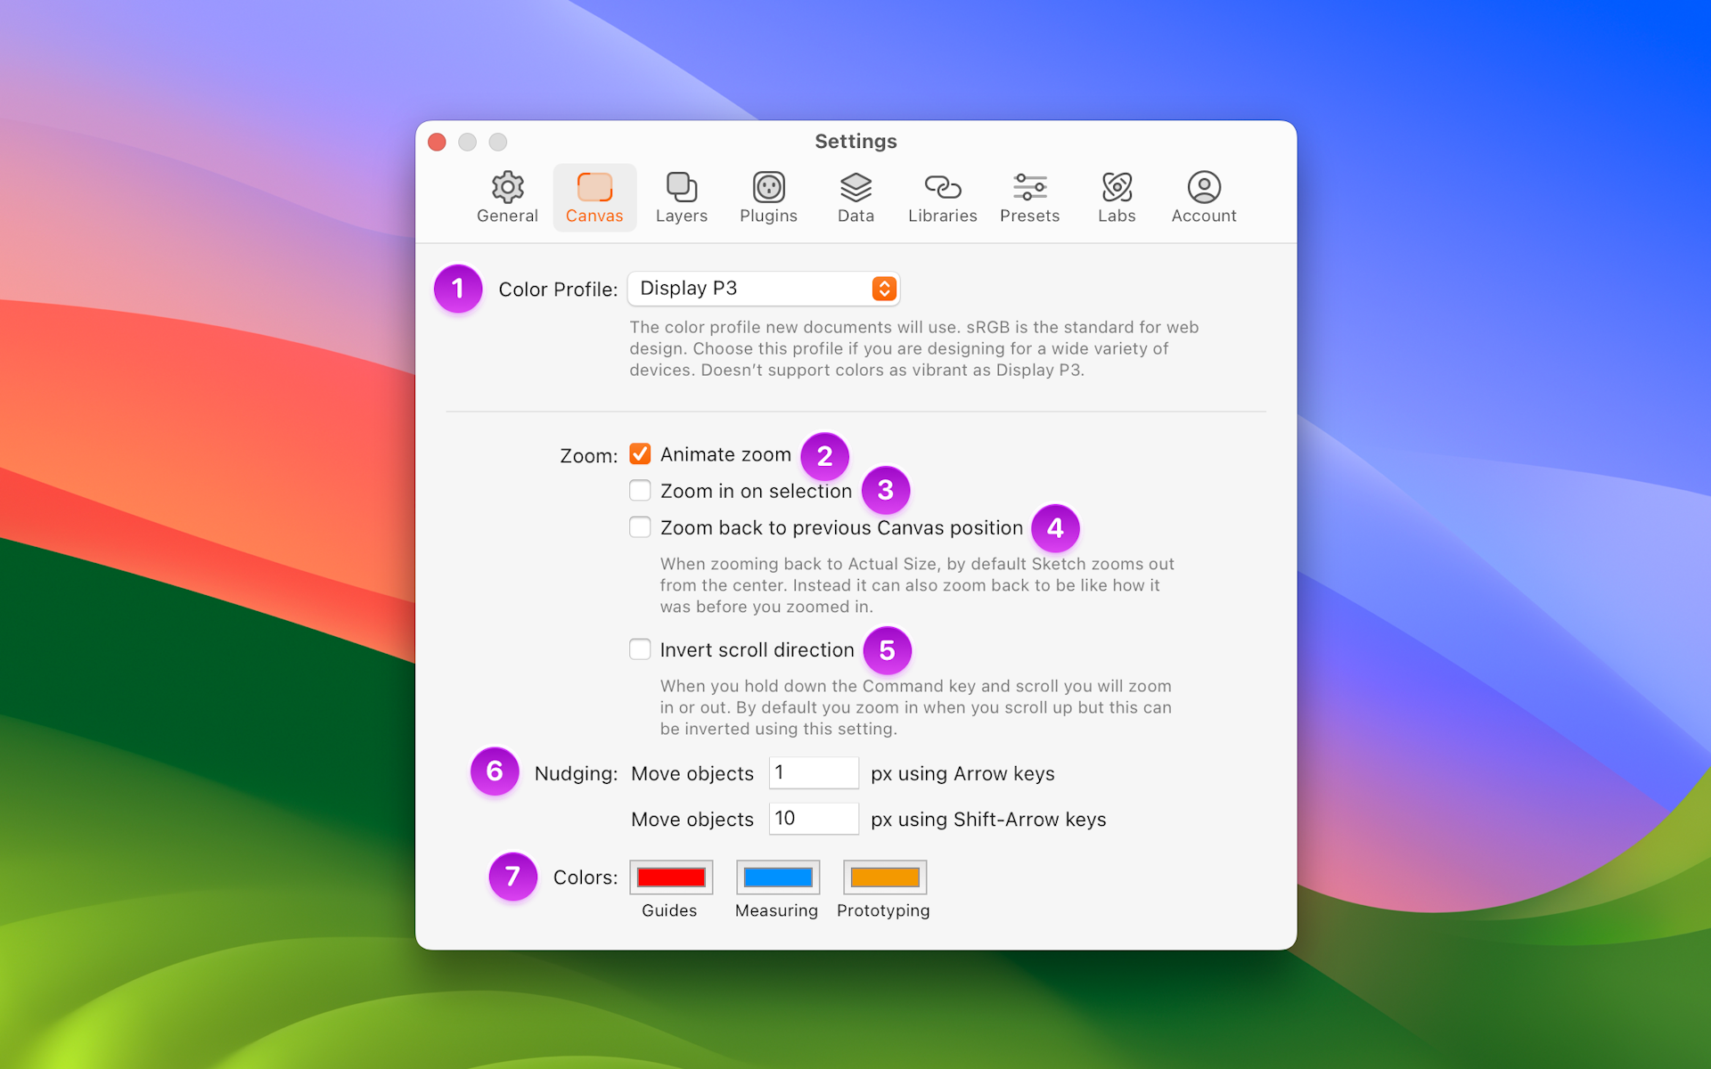Select the Canvas tab icon

[595, 186]
